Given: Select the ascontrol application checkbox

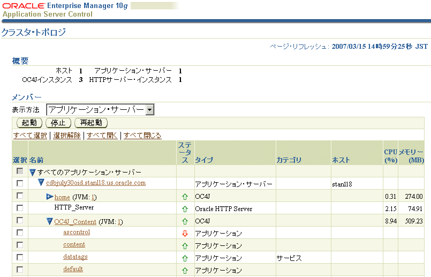Looking at the screenshot, I should pyautogui.click(x=20, y=233).
